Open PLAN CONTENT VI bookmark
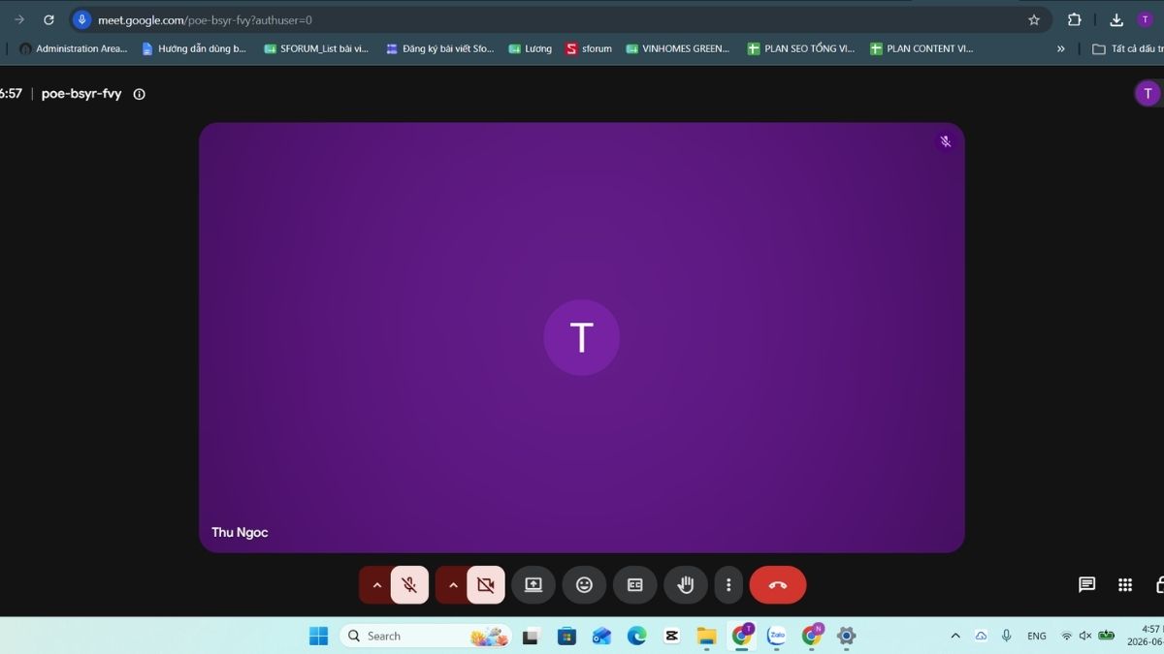The height and width of the screenshot is (654, 1164). tap(921, 48)
